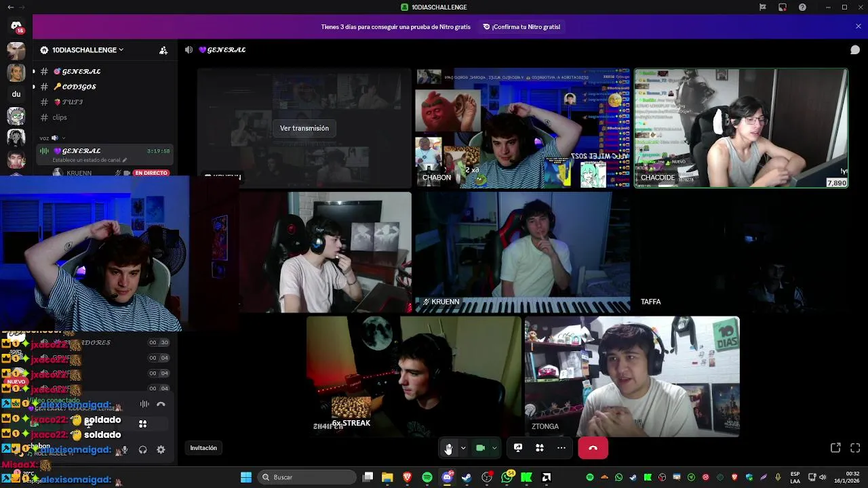Open File Explorer from the taskbar

click(x=387, y=477)
